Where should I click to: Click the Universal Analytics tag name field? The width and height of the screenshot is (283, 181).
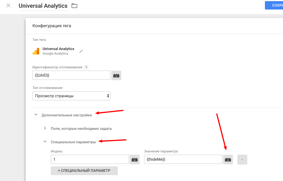43,6
